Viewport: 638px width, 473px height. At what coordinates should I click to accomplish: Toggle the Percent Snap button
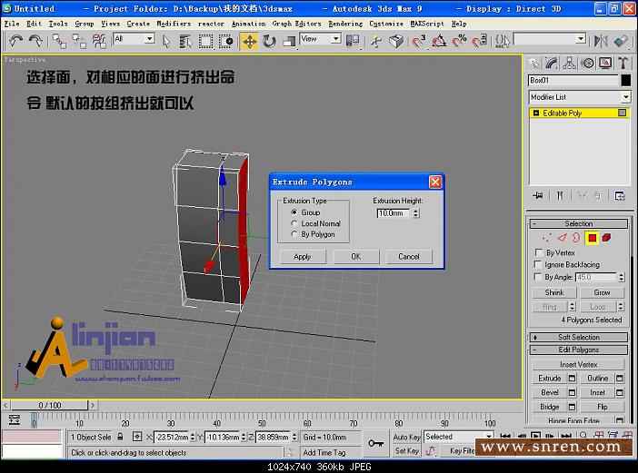459,41
